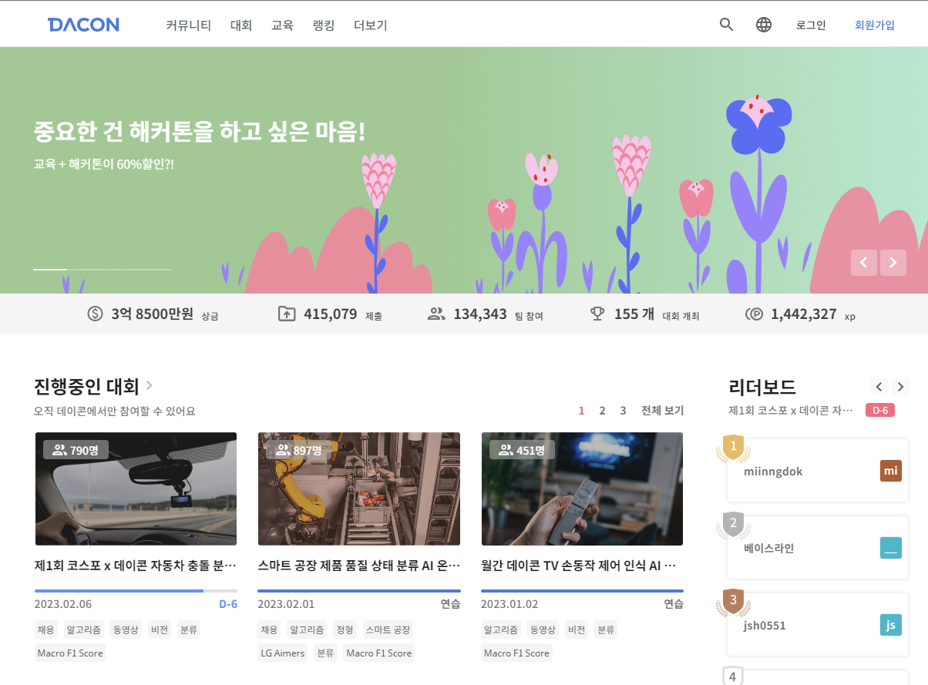Image resolution: width=928 pixels, height=685 pixels.
Task: Click the 1,442,327 xp value
Action: click(x=804, y=314)
